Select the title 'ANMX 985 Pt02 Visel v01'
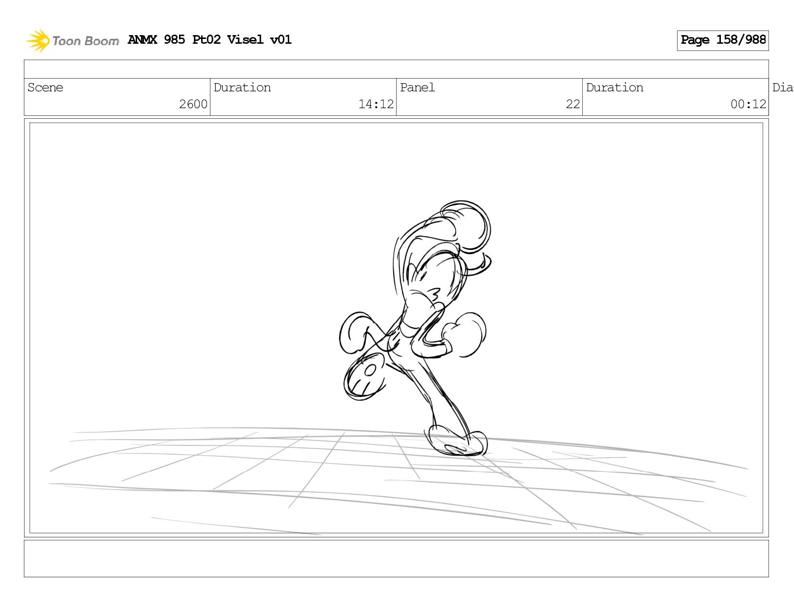This screenshot has height=613, width=794. click(x=210, y=39)
